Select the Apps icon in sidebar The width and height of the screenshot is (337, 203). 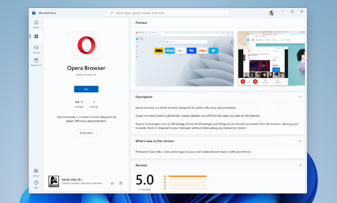[x=36, y=36]
